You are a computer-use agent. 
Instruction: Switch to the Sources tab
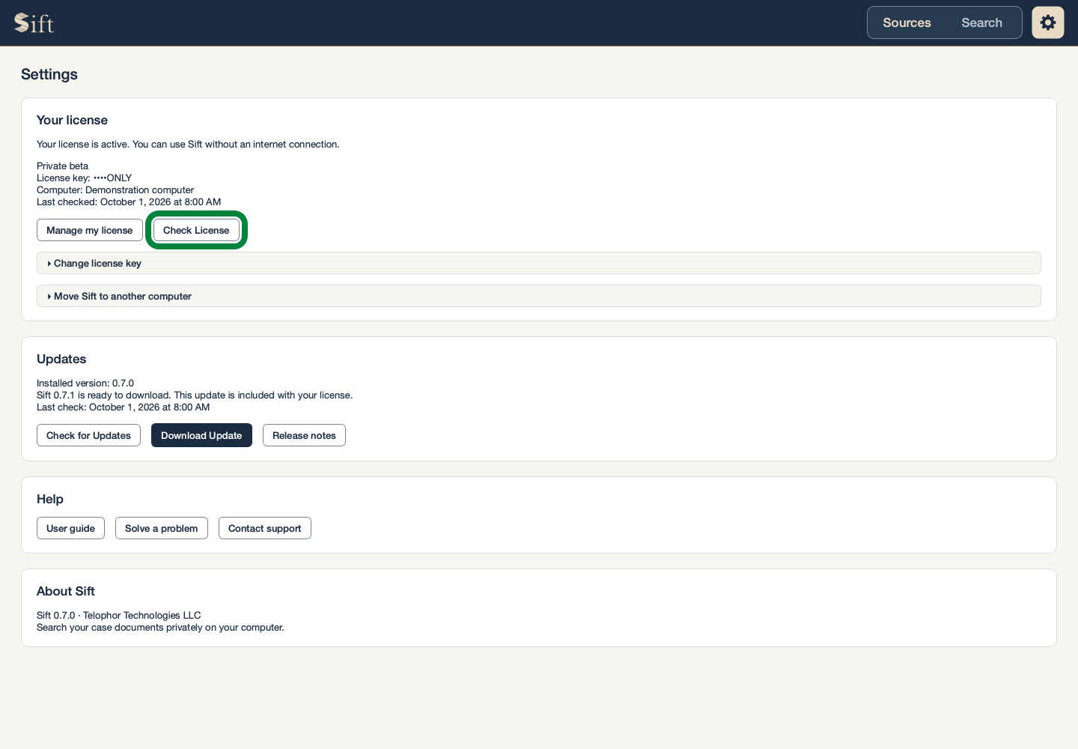[907, 22]
